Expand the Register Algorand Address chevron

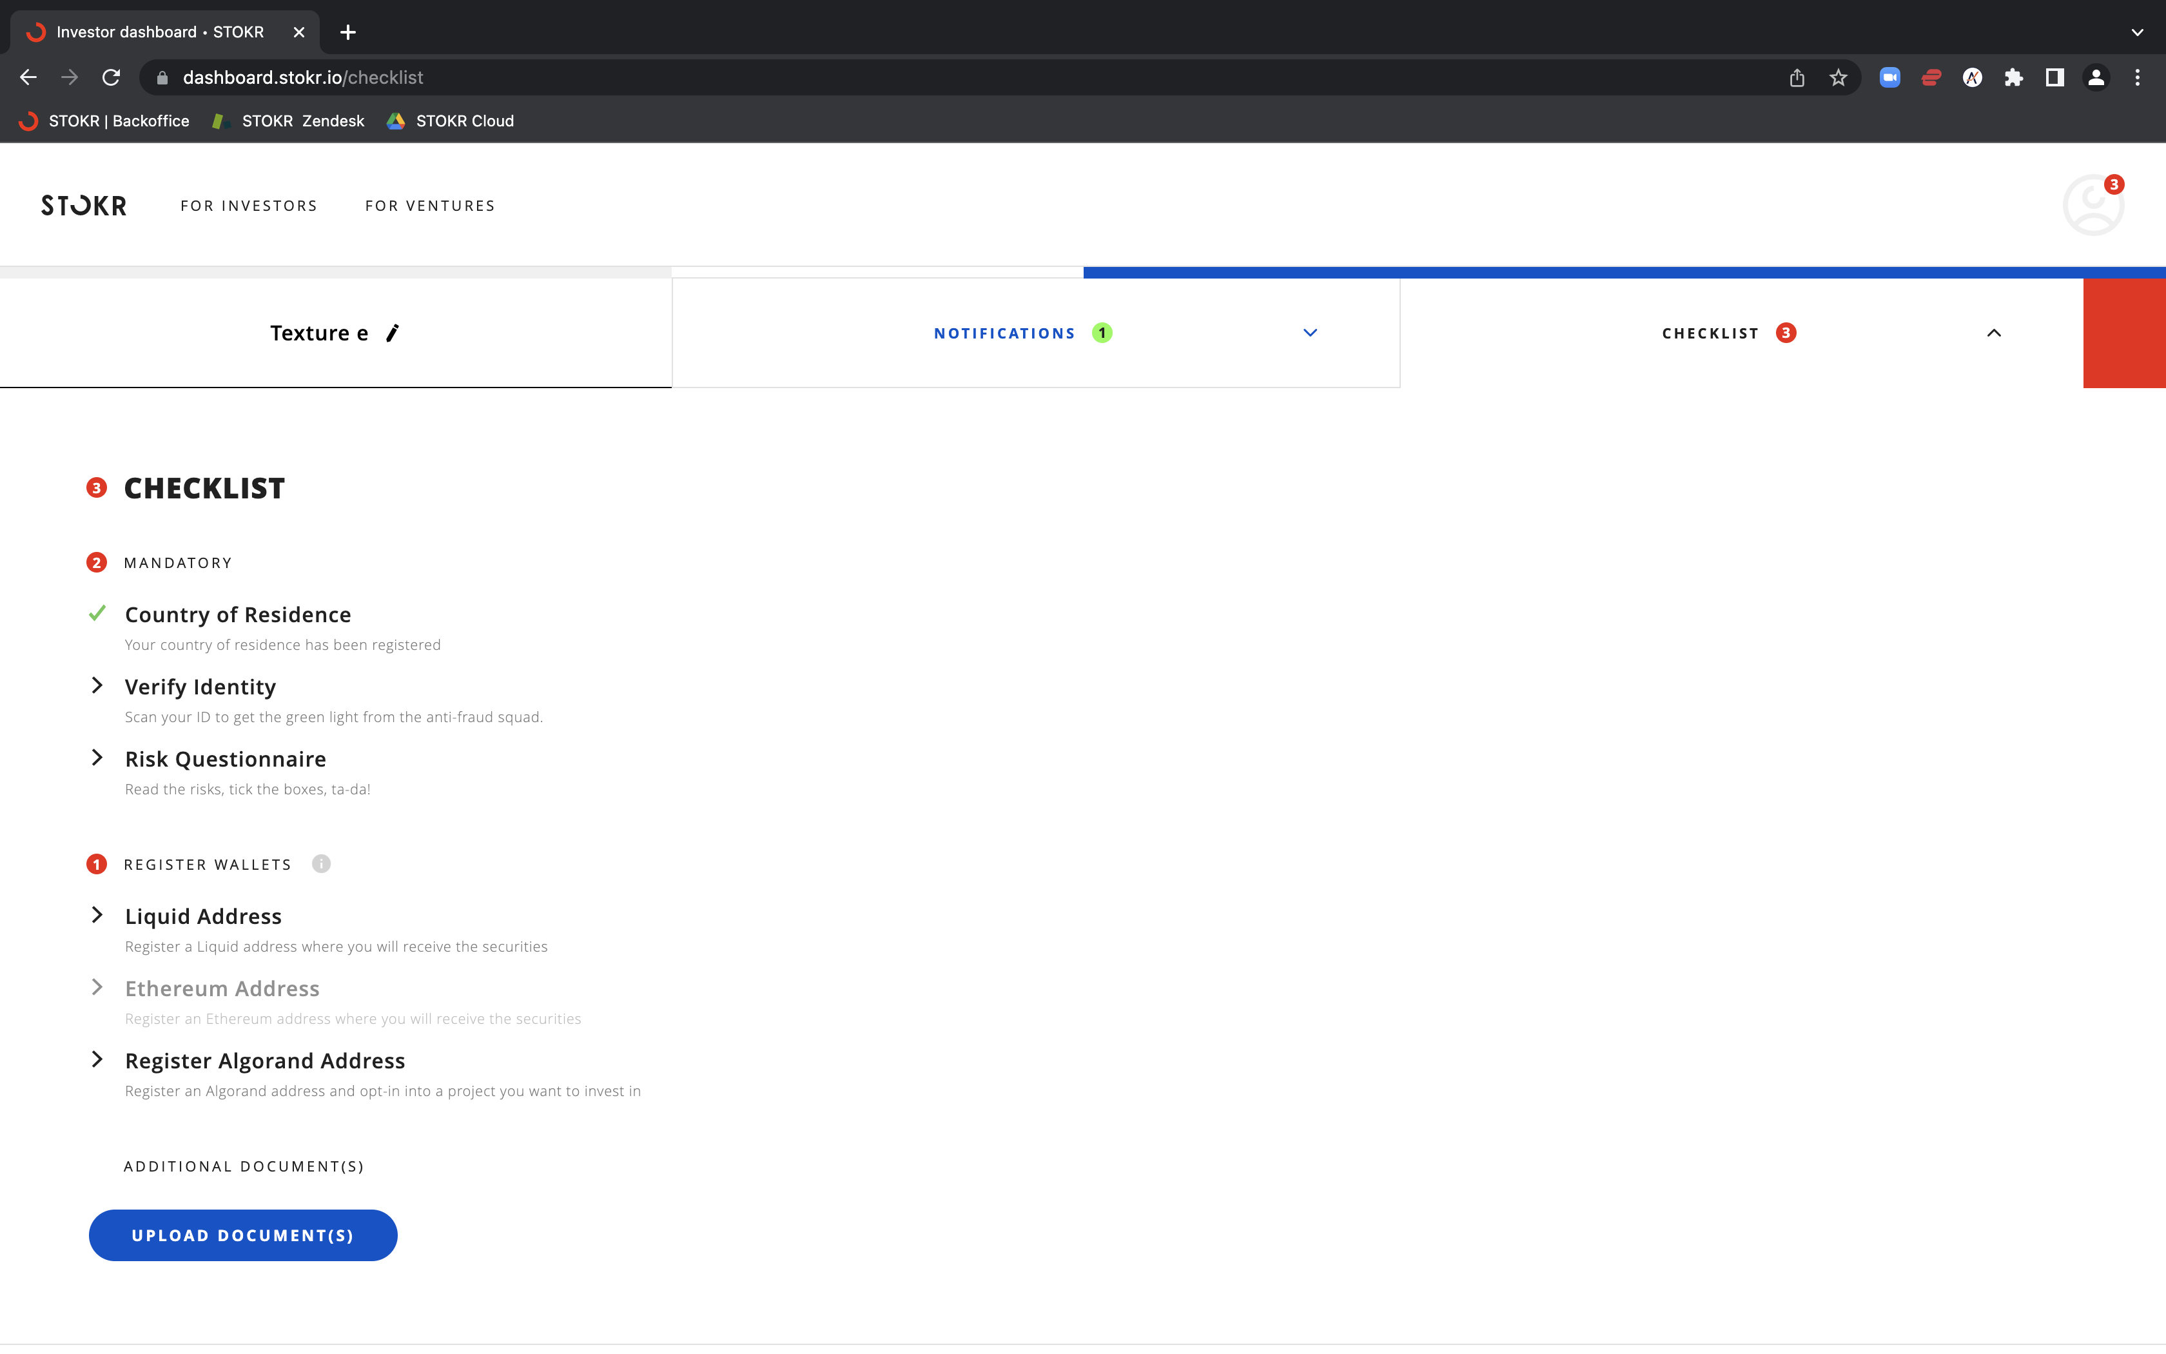[x=97, y=1059]
